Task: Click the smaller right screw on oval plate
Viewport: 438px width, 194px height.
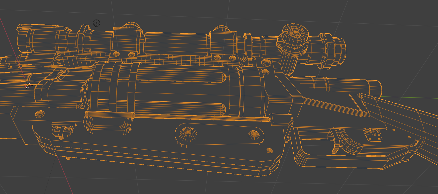Action: pyautogui.click(x=254, y=134)
